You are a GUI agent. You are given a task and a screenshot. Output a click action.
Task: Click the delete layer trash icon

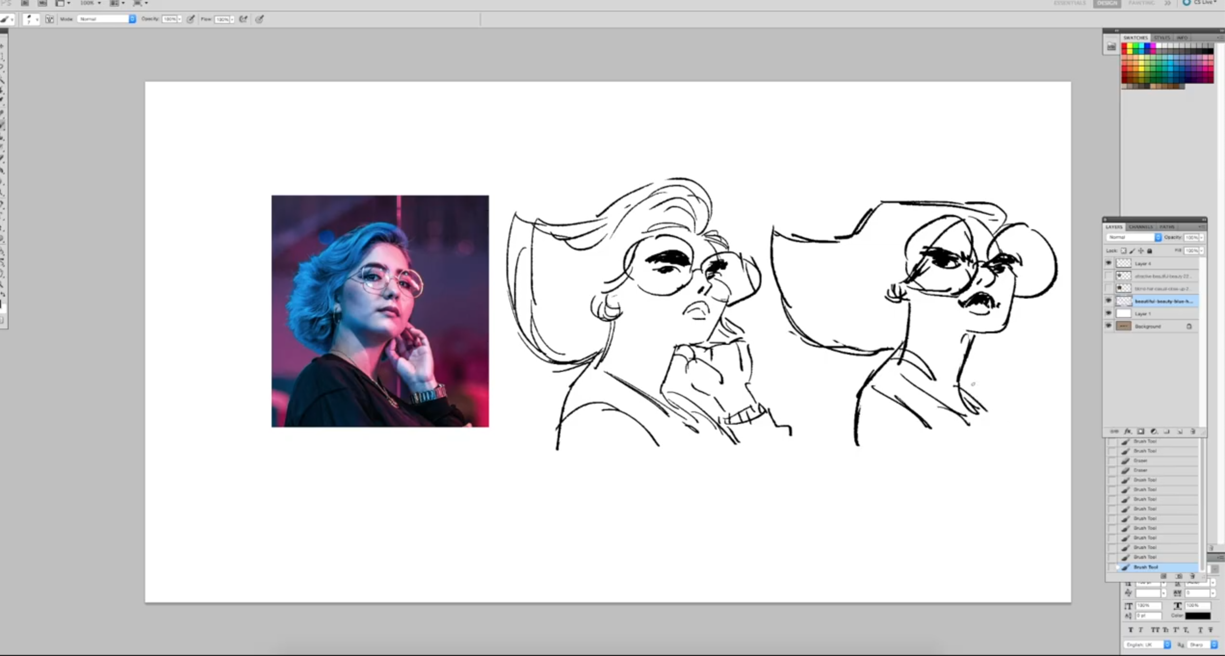1193,432
